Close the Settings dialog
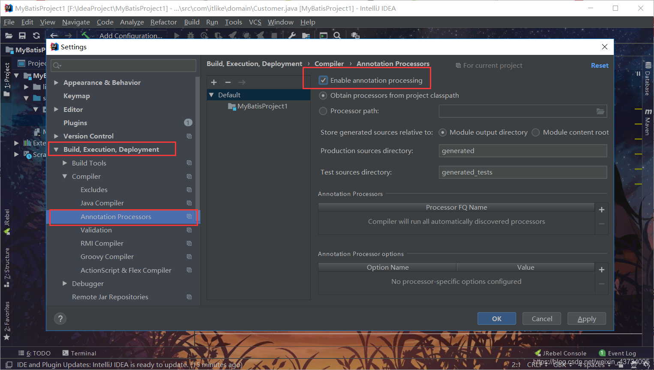Screen dimensions: 654x370 pos(605,47)
